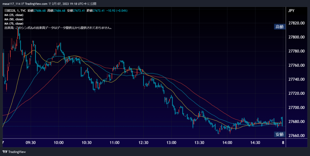The width and height of the screenshot is (310, 156).
Task: Click the 10:30 time axis label
Action: coord(87,143)
